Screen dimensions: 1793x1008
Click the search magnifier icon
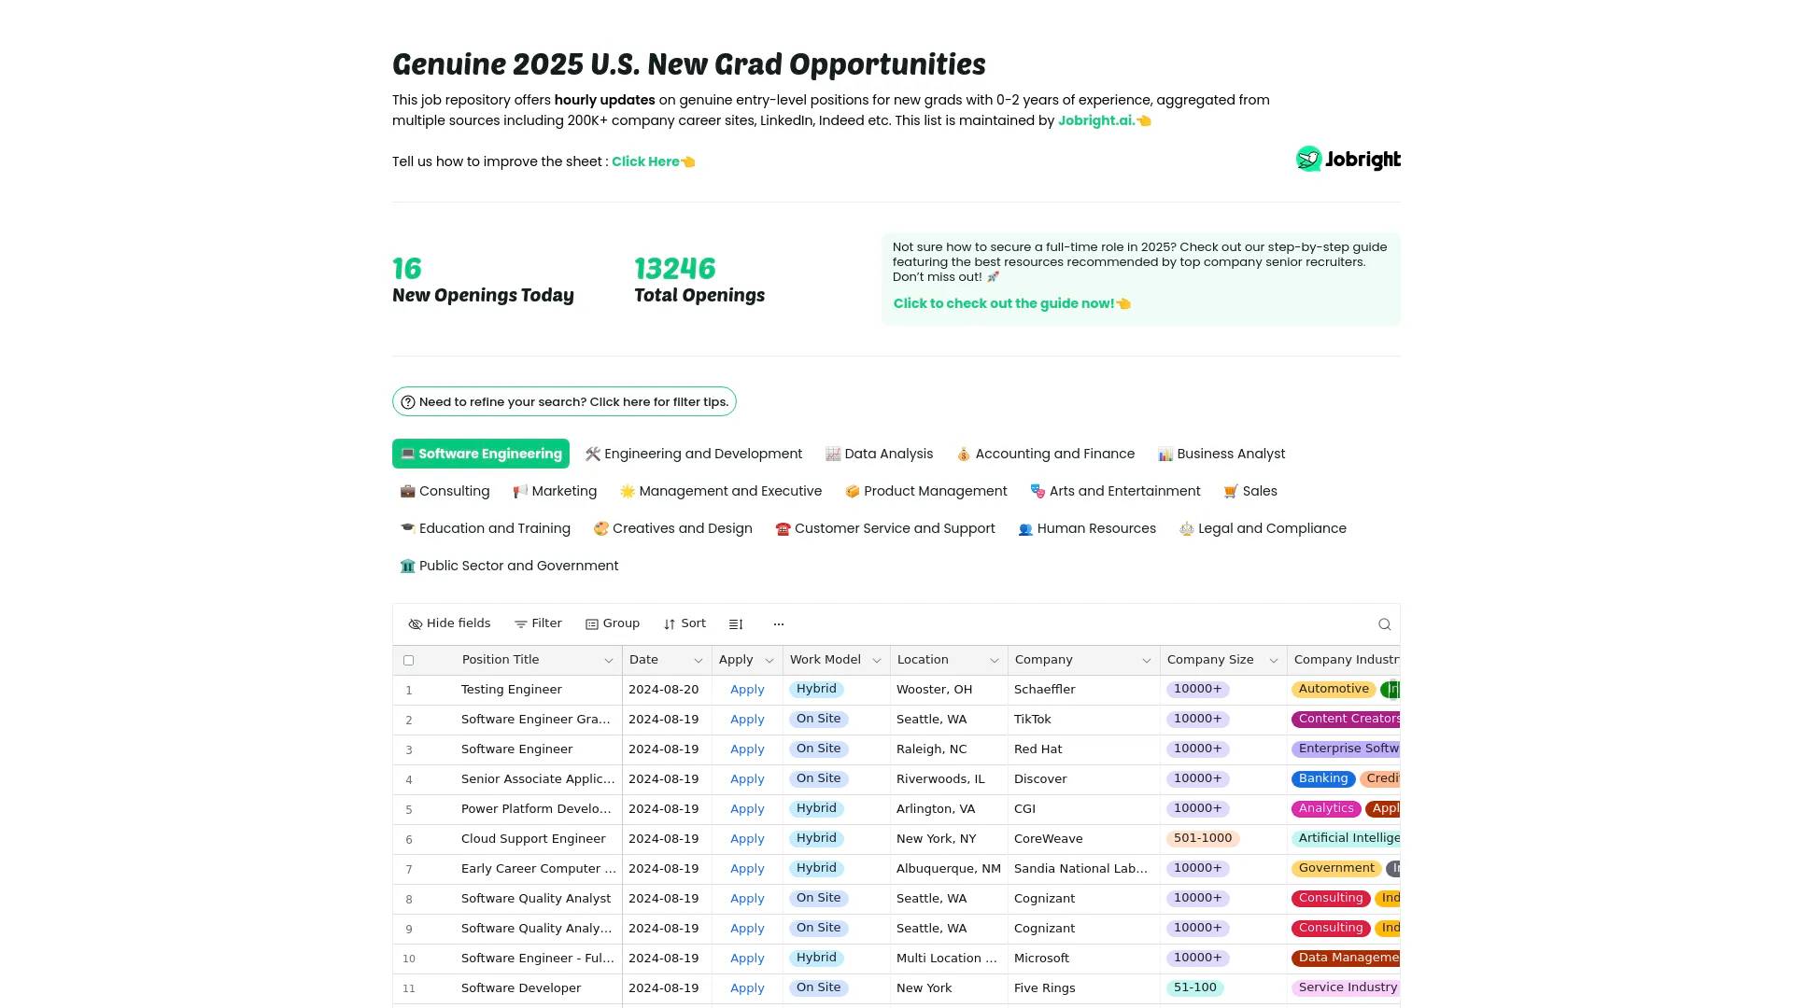pyautogui.click(x=1384, y=624)
